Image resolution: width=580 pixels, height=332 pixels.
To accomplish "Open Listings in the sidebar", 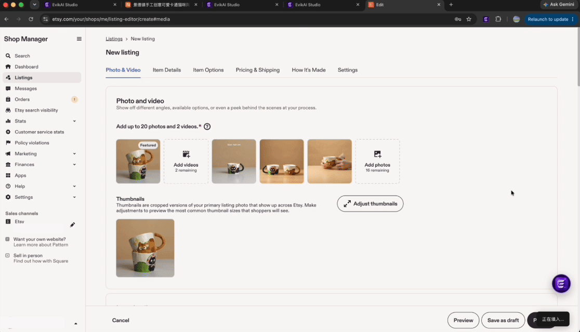I will click(42, 77).
